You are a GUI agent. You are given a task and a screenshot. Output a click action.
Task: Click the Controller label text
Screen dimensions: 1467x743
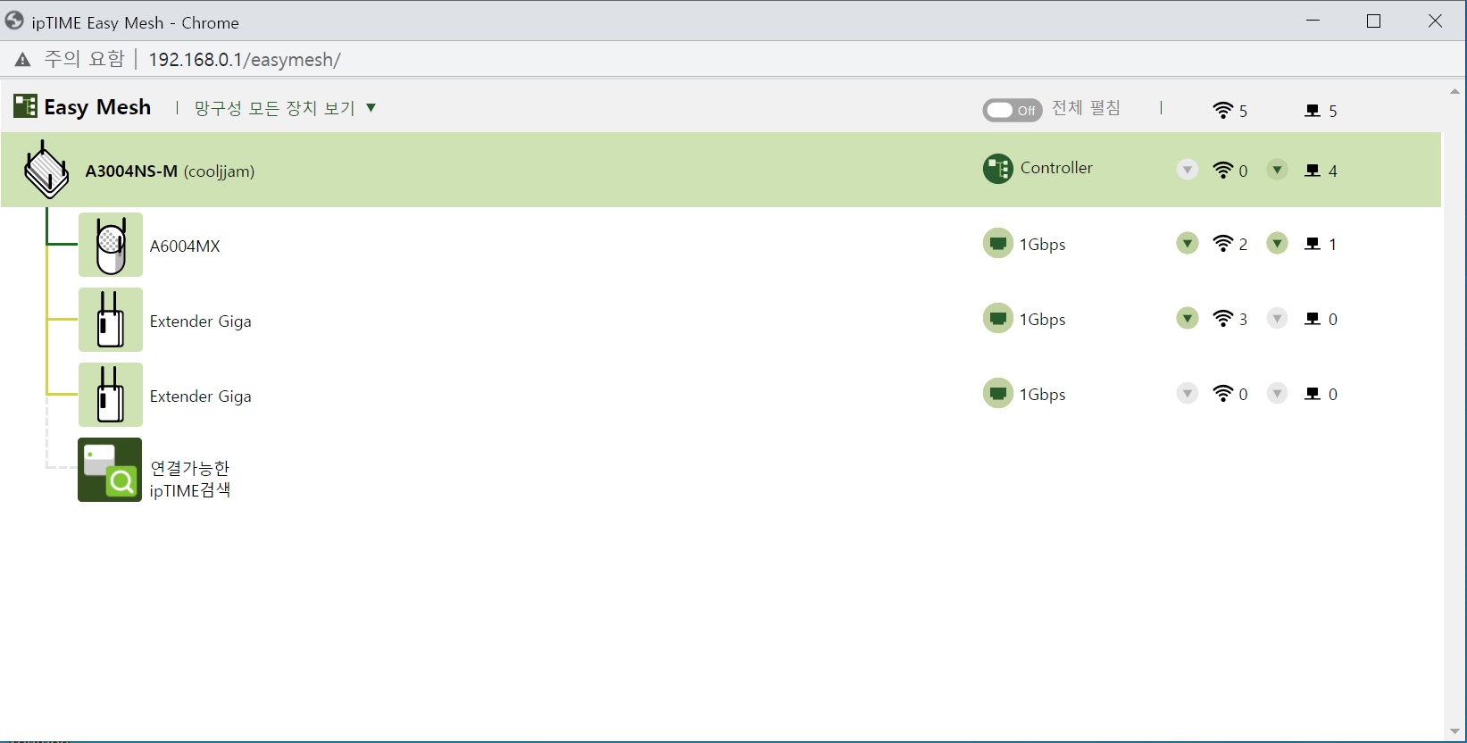pyautogui.click(x=1056, y=168)
